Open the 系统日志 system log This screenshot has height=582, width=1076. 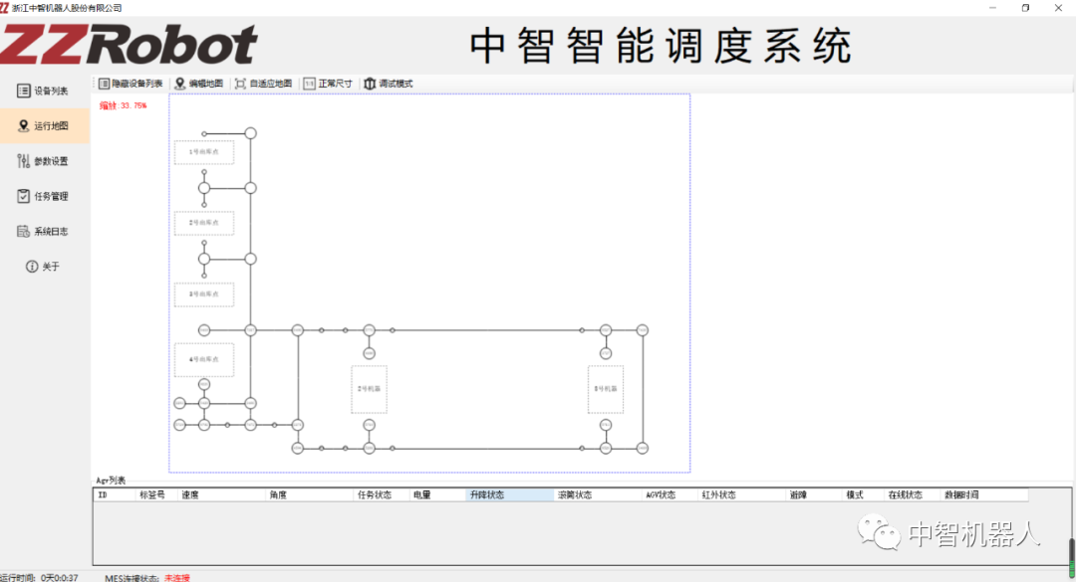pyautogui.click(x=44, y=232)
